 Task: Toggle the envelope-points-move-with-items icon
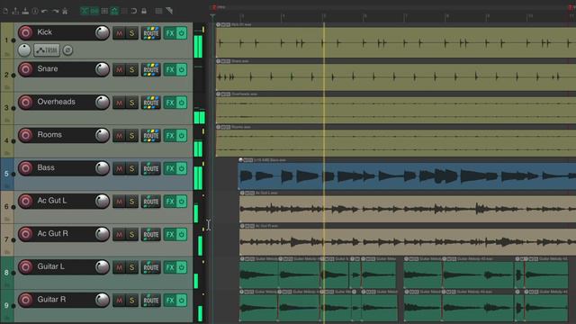(x=114, y=11)
